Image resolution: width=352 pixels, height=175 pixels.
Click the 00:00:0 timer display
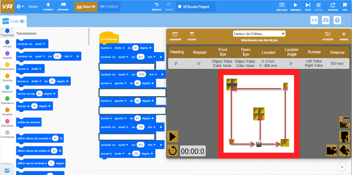point(193,151)
